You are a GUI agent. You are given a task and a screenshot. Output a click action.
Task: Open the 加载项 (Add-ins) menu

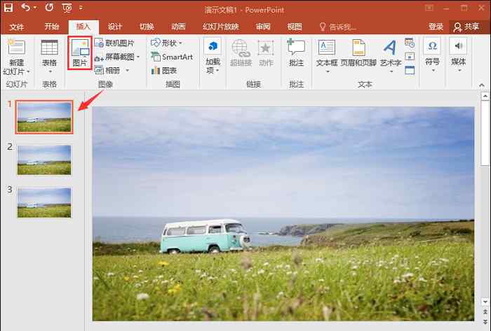pyautogui.click(x=213, y=56)
